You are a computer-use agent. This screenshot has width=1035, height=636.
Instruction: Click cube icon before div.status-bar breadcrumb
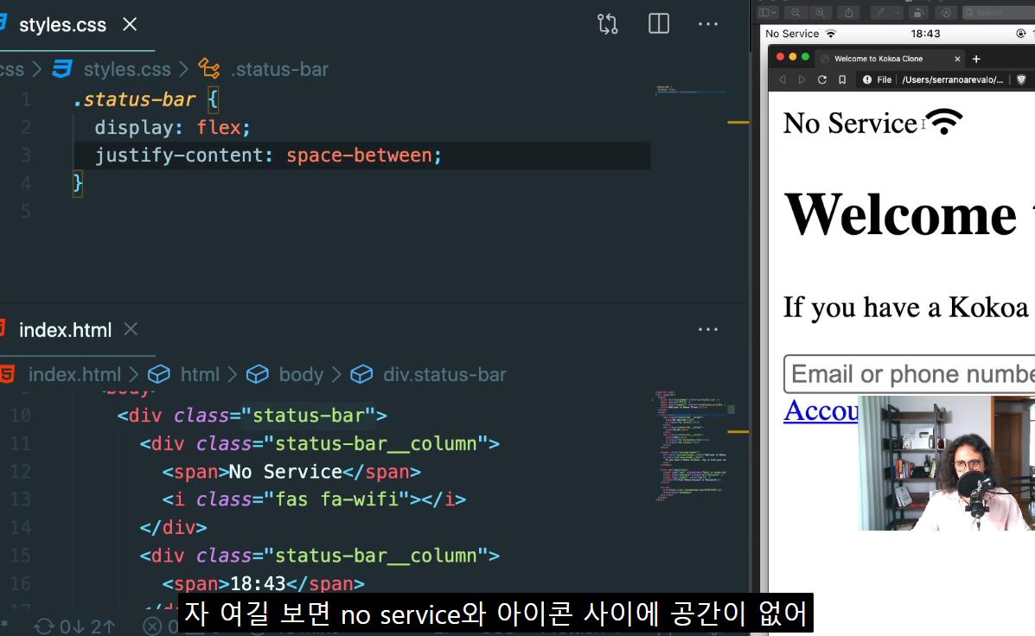point(361,375)
